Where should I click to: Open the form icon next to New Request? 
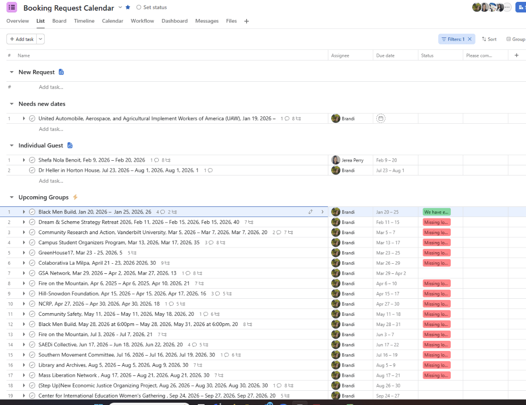(x=61, y=72)
